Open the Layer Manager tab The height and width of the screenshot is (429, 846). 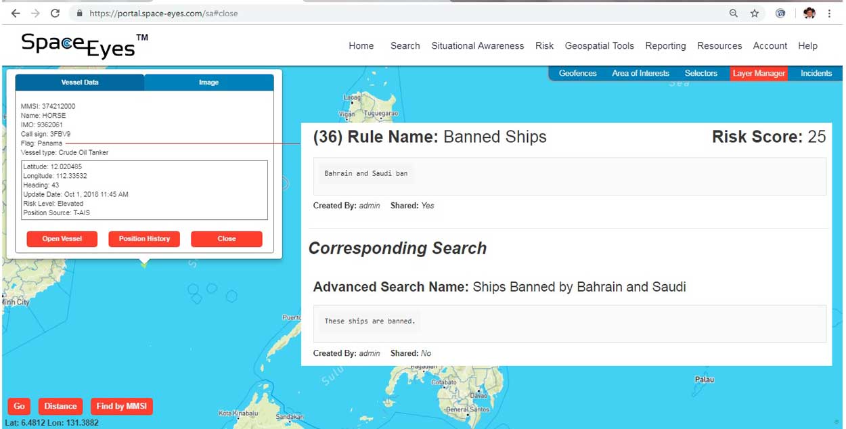point(759,73)
